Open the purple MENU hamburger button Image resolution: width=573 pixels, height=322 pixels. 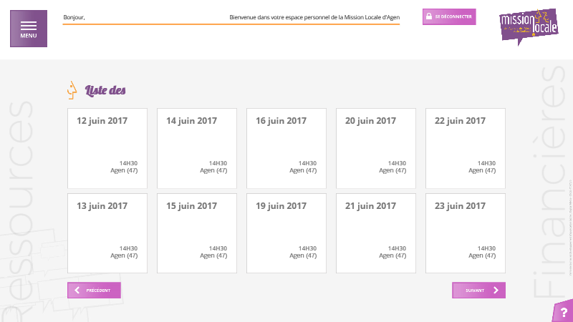coord(29,29)
